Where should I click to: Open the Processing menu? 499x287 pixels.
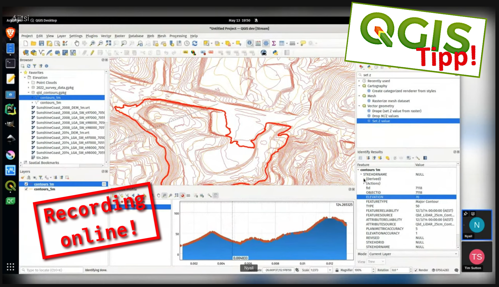click(x=178, y=36)
